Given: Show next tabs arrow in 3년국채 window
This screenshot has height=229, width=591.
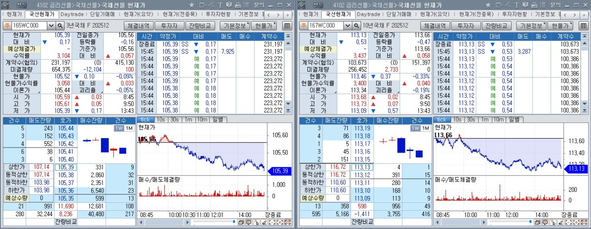Looking at the screenshot, I should click(x=278, y=15).
